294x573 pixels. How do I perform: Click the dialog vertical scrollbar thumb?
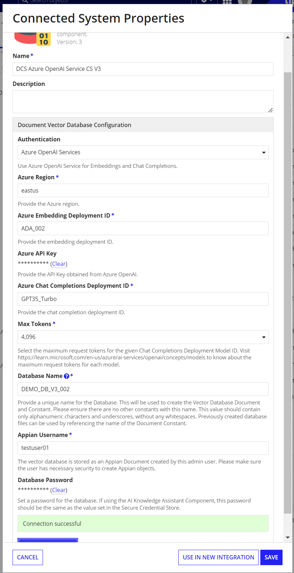pyautogui.click(x=288, y=286)
